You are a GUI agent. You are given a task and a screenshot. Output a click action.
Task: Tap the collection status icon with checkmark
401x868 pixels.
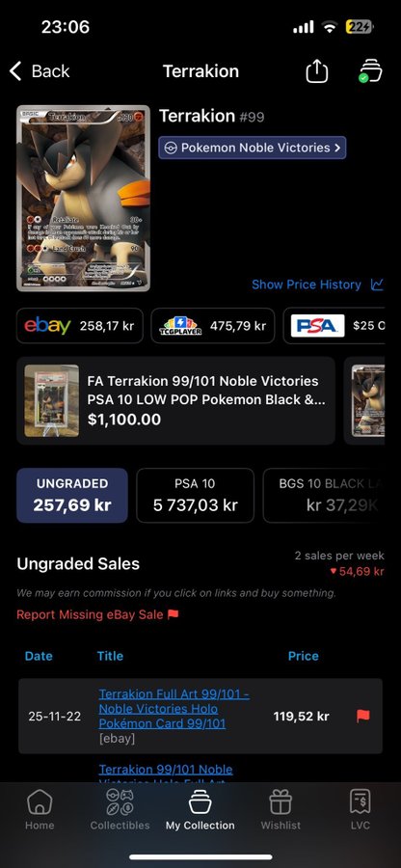pos(370,71)
